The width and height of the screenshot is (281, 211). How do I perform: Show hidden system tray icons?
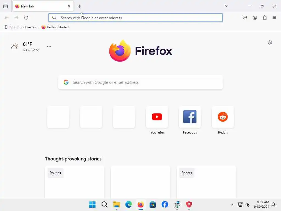232,204
